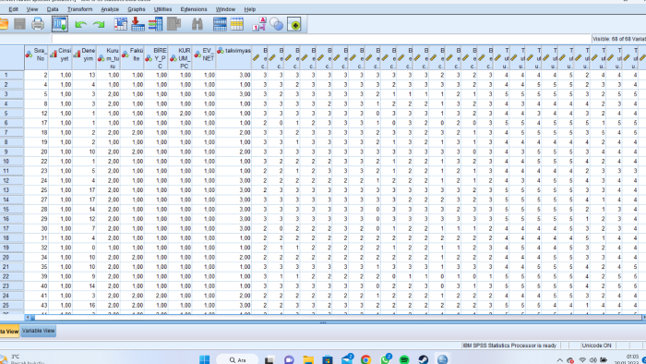Viewport: 646px width, 364px height.
Task: Select row number 25 header
Action: coord(12,305)
